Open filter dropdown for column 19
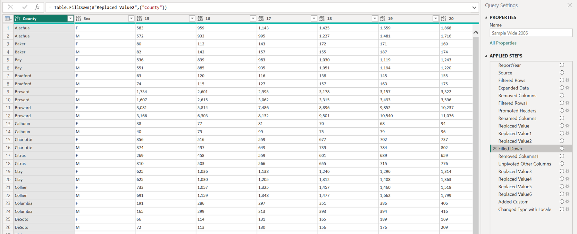The image size is (577, 234). pyautogui.click(x=436, y=19)
